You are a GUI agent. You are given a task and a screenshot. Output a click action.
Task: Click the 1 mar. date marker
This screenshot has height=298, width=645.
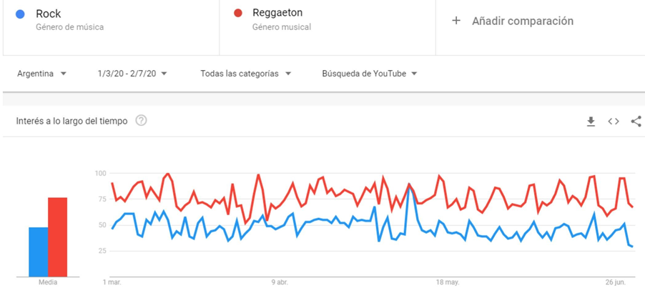[113, 282]
